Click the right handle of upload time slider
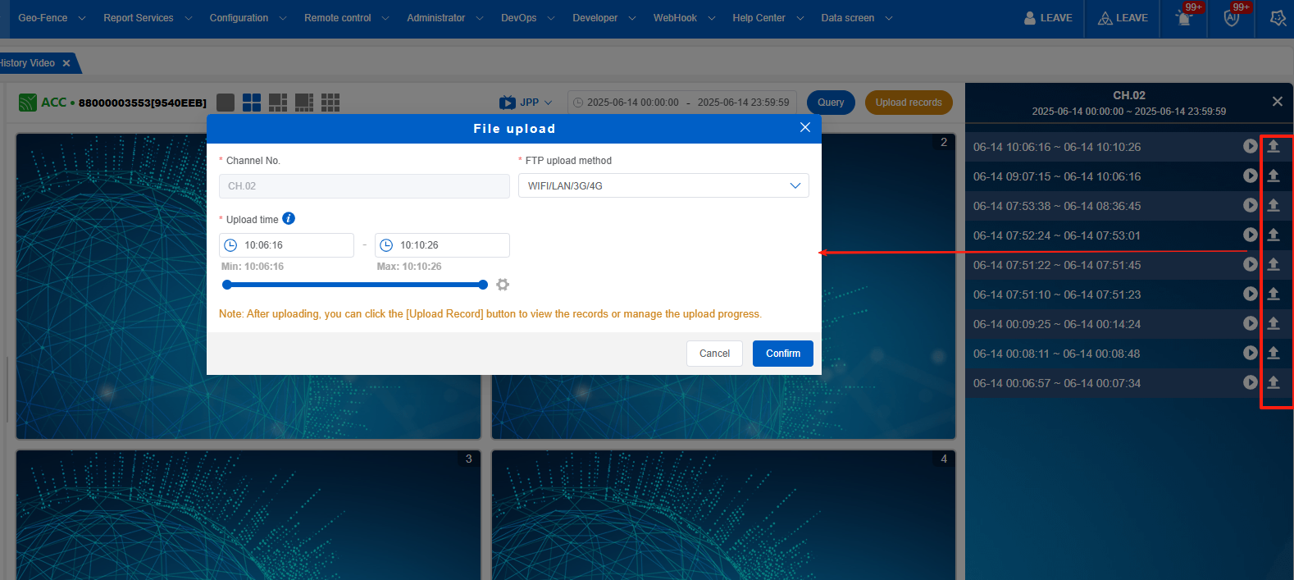 (483, 285)
